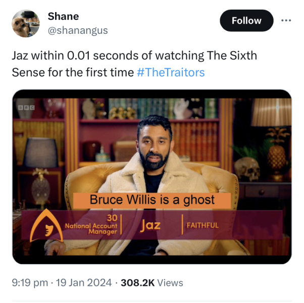Open the @shanangus handle profile
The image size is (304, 303).
[78, 31]
